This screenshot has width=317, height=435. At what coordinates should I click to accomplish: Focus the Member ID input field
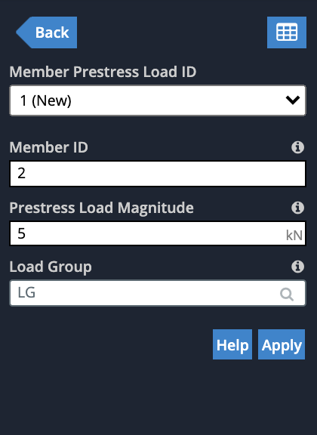point(158,174)
